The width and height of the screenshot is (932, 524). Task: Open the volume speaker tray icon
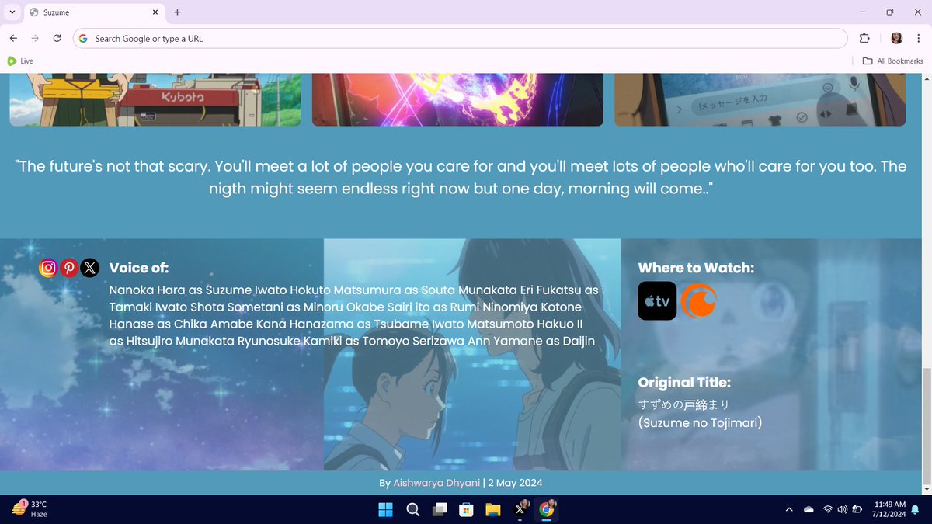click(843, 509)
